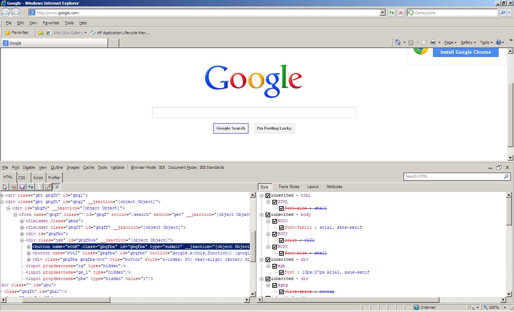Switch to the Trace Styles tab

[x=289, y=187]
